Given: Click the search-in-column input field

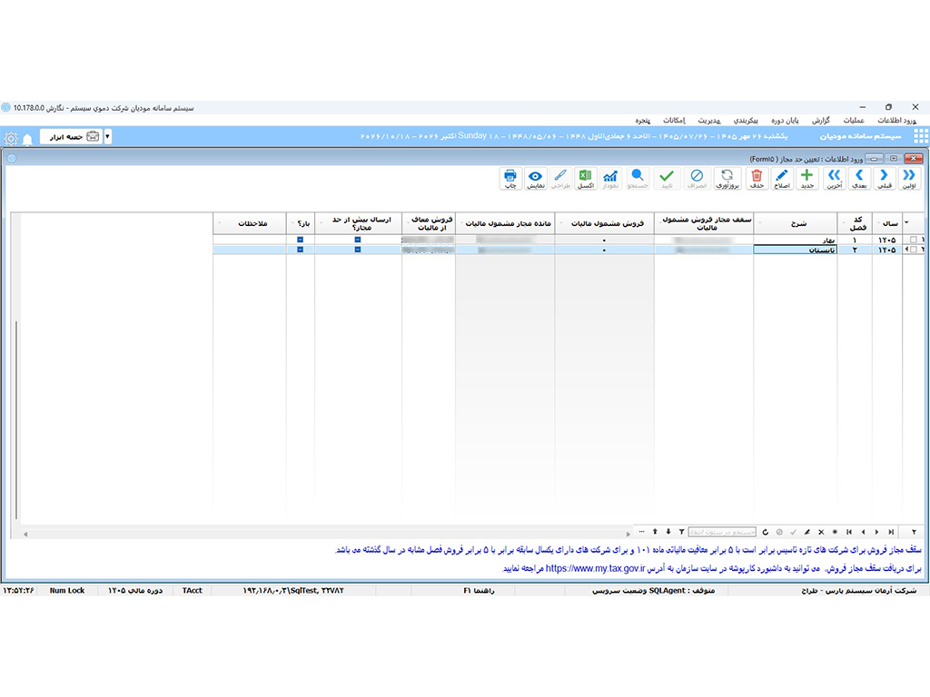Looking at the screenshot, I should click(722, 532).
